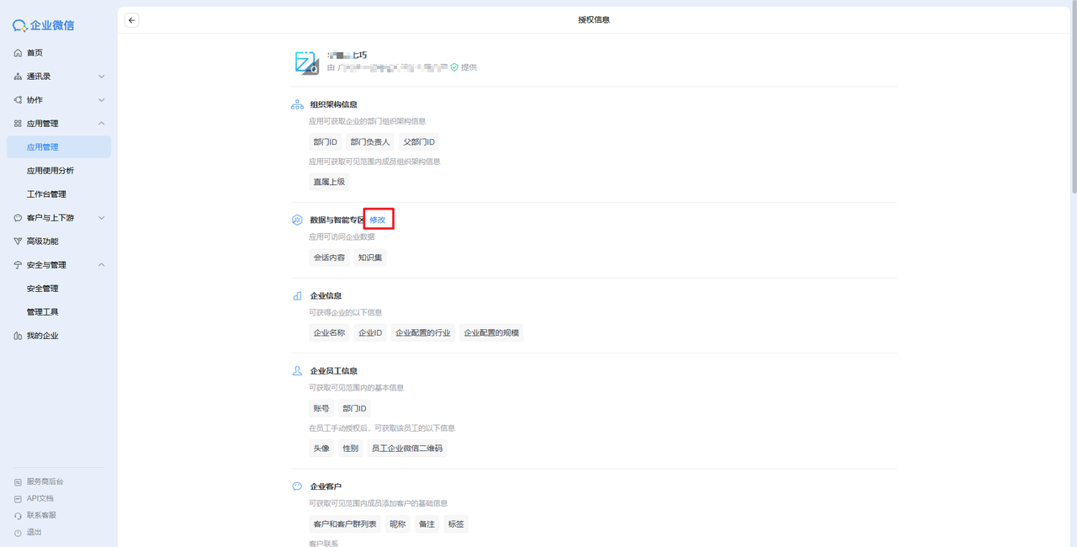Expand the 通讯录 sidebar section

click(x=101, y=77)
